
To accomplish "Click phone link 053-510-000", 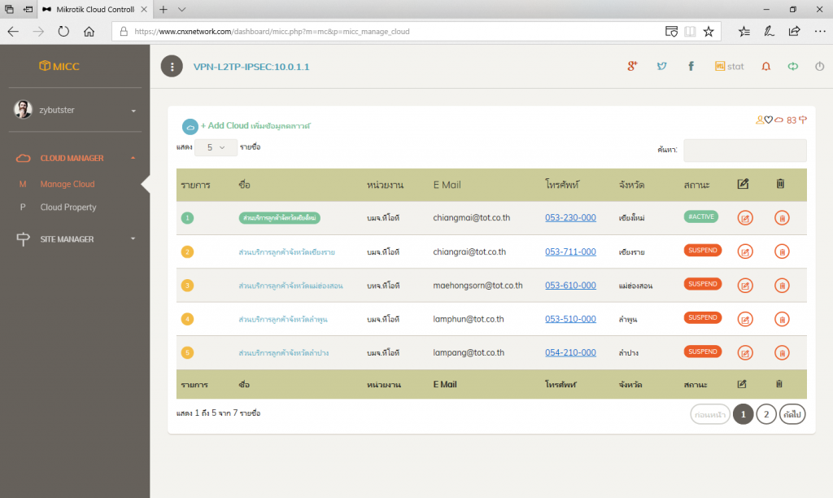I will coord(570,319).
